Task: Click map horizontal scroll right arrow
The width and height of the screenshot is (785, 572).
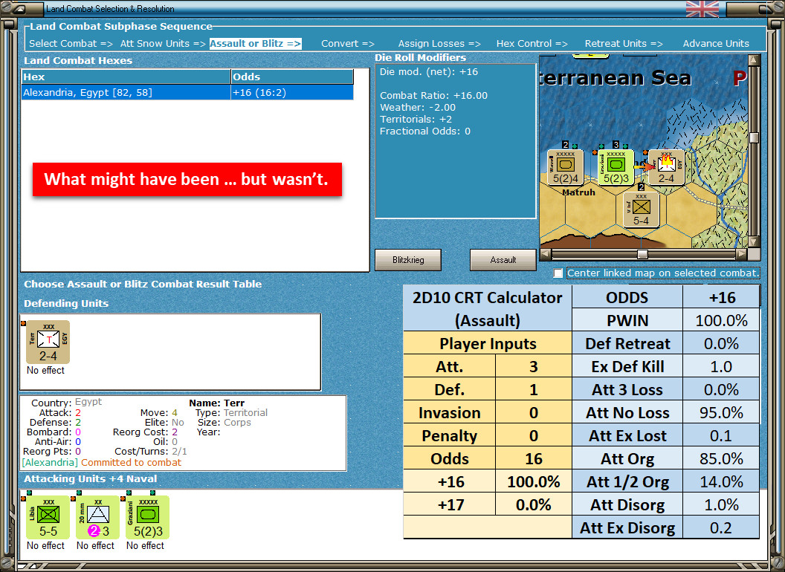Action: point(741,254)
